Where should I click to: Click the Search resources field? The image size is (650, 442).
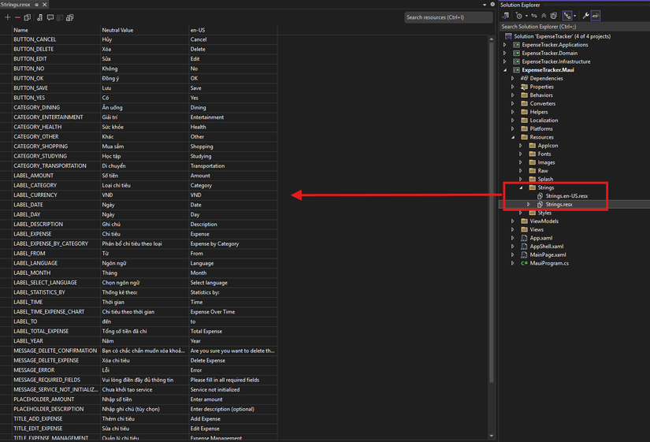(x=448, y=17)
